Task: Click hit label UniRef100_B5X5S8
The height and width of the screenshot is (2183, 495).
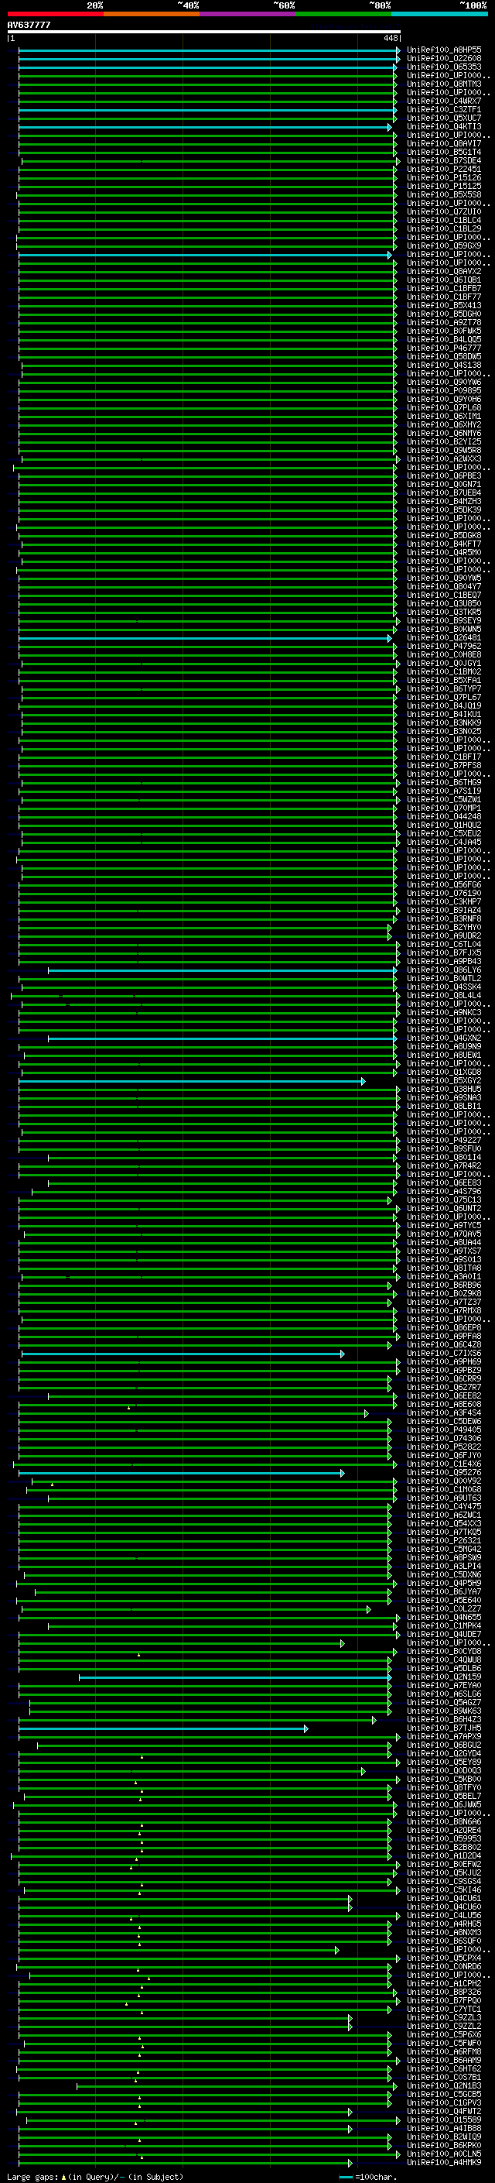Action: click(x=444, y=194)
